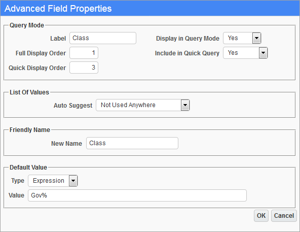Click the Display in Query Mode dropdown arrow
The height and width of the screenshot is (232, 300).
tap(256, 38)
